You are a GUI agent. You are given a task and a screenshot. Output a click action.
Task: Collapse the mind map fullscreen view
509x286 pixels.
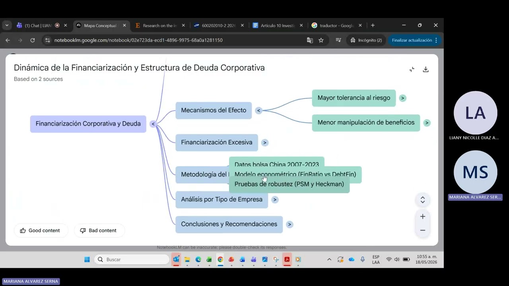pyautogui.click(x=412, y=70)
